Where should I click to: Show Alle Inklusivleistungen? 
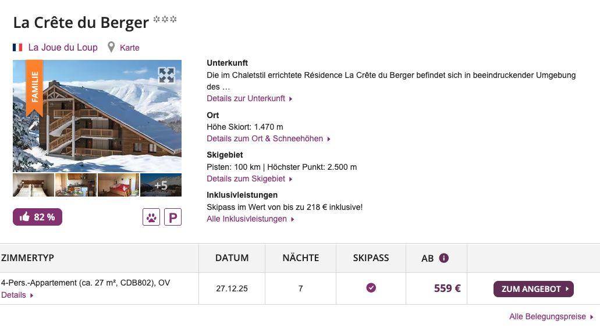250,219
